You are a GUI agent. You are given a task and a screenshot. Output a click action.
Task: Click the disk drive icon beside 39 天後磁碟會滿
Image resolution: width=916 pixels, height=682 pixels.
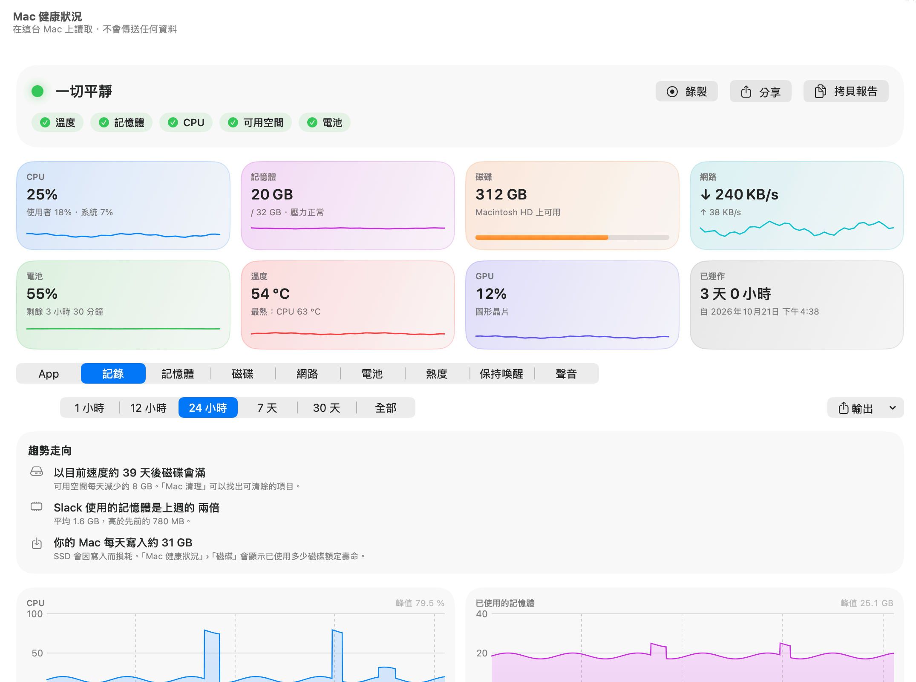[x=37, y=471]
